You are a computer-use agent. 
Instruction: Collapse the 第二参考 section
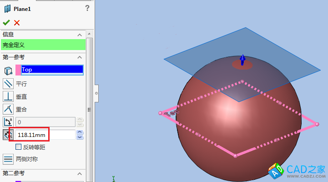pos(80,173)
